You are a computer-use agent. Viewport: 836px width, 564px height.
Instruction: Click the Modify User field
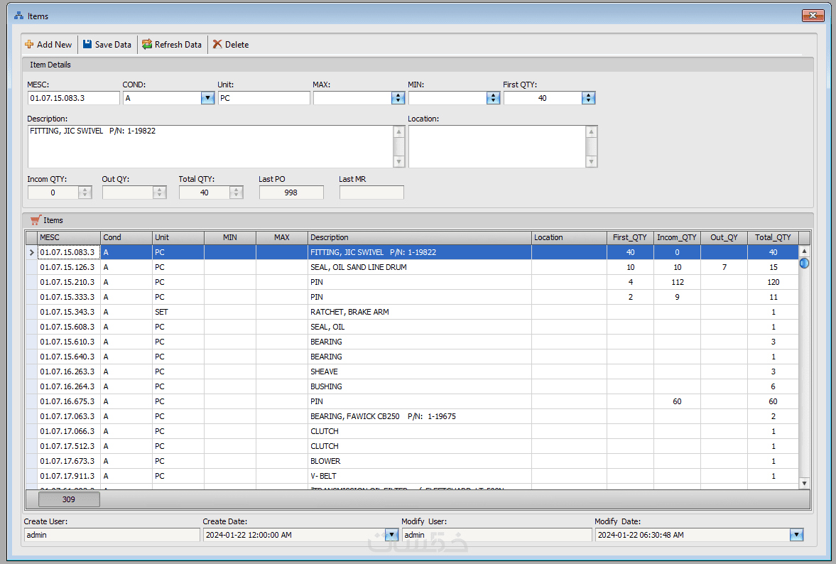(x=497, y=535)
